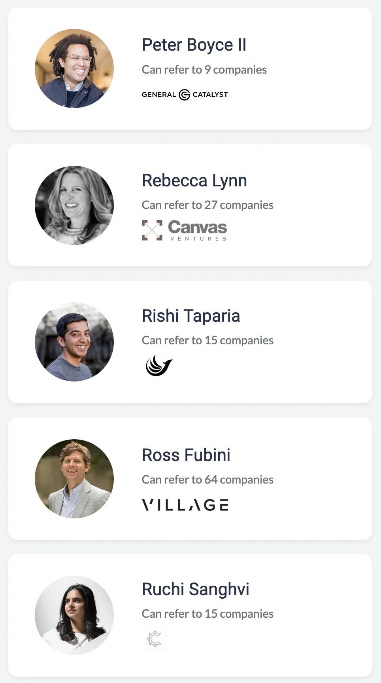
Task: Click Peter Boyce II's profile photo
Action: 74,68
